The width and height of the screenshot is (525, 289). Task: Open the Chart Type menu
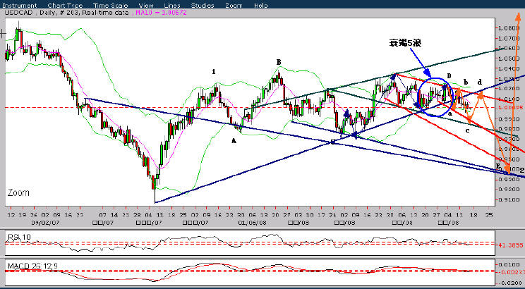coord(65,6)
